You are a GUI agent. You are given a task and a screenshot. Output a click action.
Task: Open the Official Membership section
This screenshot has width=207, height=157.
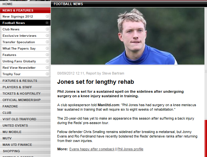pyautogui.click(x=25, y=100)
